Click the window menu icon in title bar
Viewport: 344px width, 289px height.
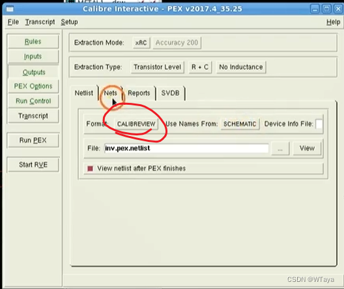pyautogui.click(x=10, y=9)
